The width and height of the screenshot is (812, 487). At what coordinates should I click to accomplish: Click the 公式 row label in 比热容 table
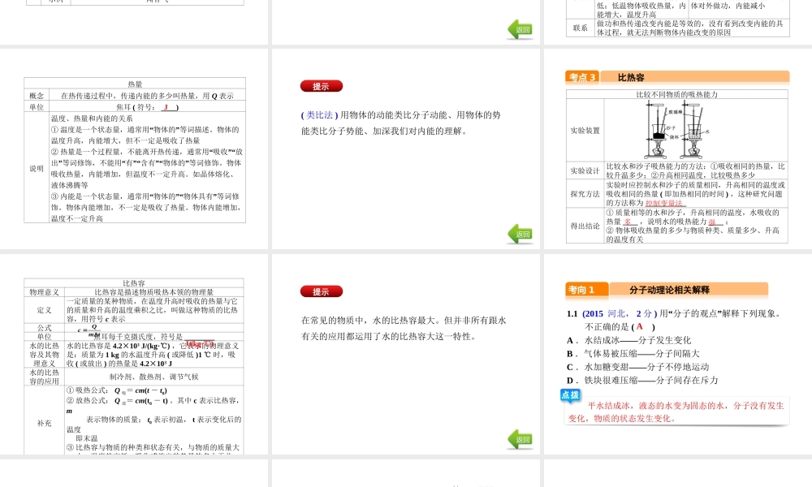pos(45,328)
